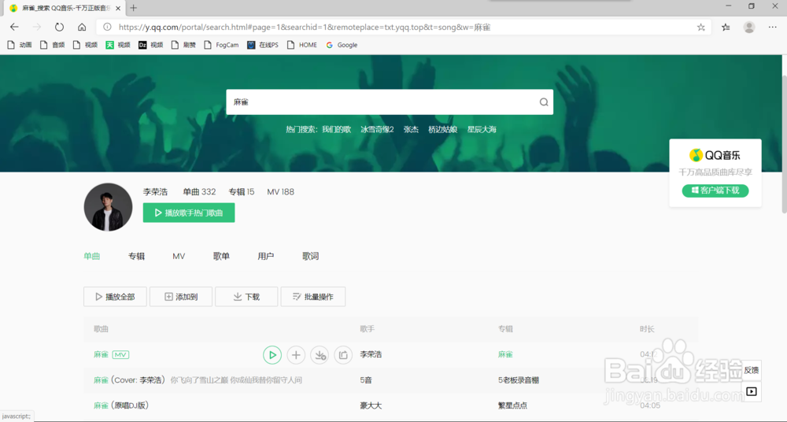Open the Dz 视频 bookmark

151,45
